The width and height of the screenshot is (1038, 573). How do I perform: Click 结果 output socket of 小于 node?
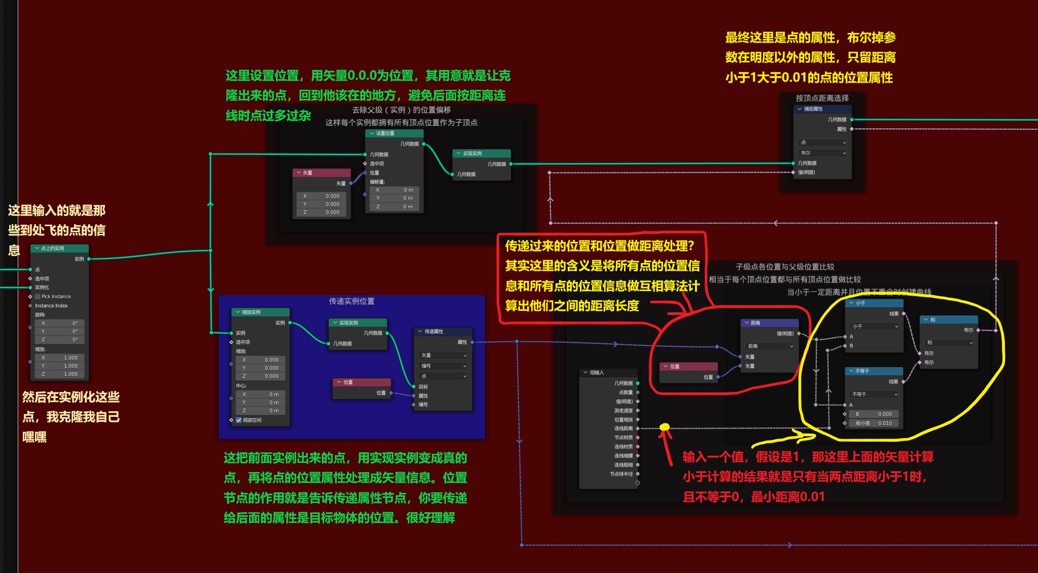[x=903, y=314]
